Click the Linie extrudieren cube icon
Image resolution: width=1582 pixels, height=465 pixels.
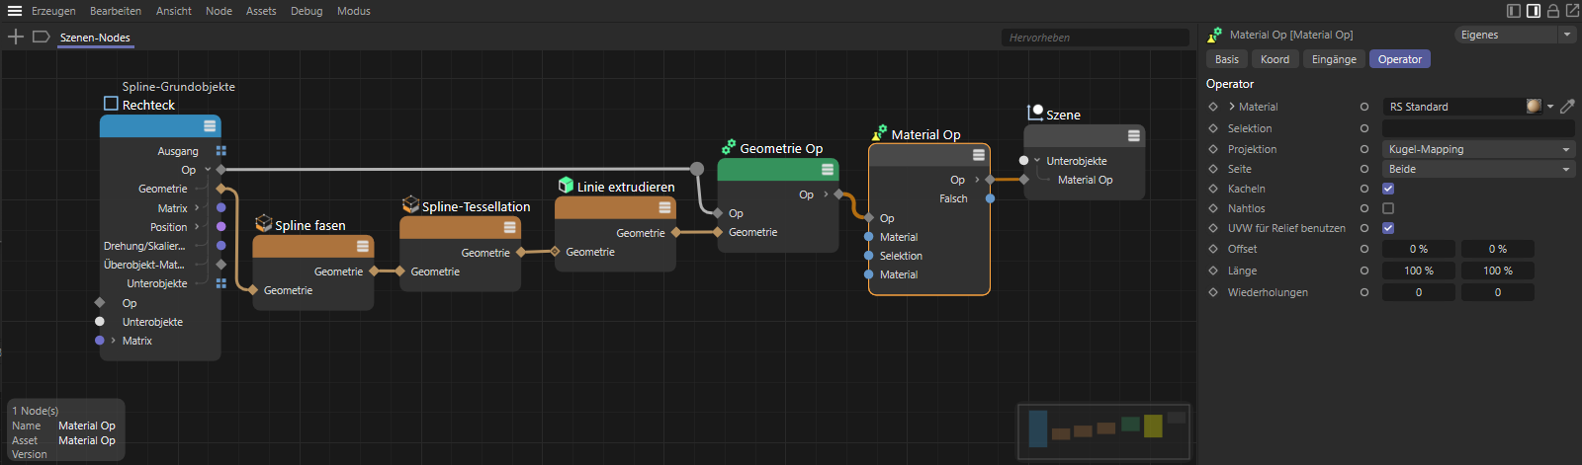(x=566, y=186)
